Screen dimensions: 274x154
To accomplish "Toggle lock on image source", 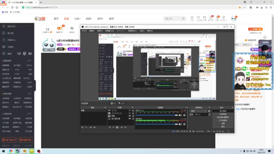I will (x=133, y=116).
